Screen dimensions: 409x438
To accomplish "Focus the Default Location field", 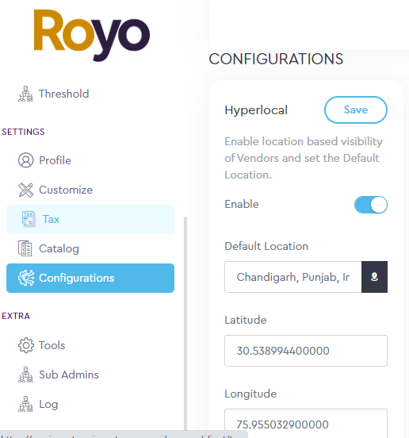I will click(x=293, y=277).
